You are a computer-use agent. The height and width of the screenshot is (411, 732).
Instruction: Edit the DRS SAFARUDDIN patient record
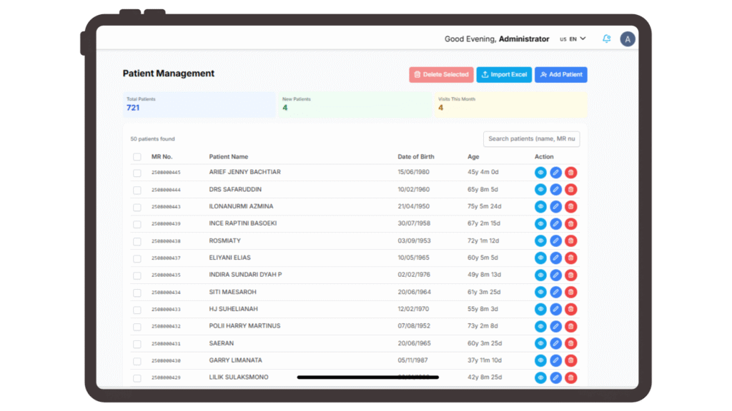coord(555,189)
